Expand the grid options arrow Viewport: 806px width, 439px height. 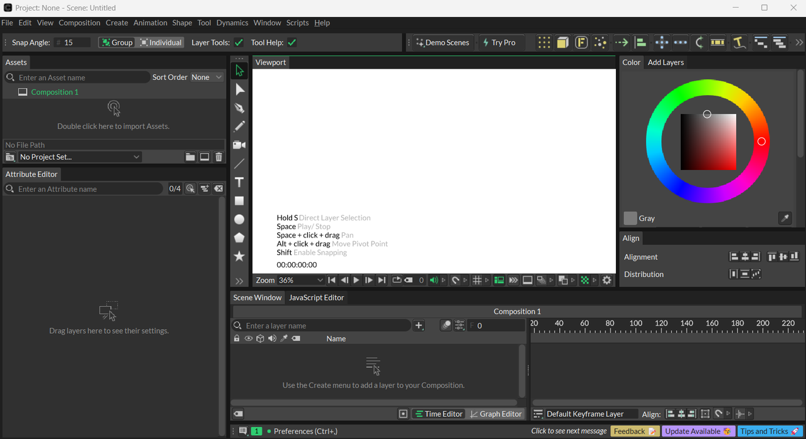click(x=487, y=280)
